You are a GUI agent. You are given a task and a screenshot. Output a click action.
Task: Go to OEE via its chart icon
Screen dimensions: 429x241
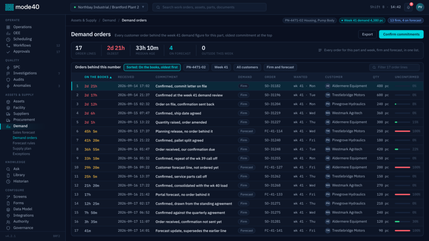[8, 33]
